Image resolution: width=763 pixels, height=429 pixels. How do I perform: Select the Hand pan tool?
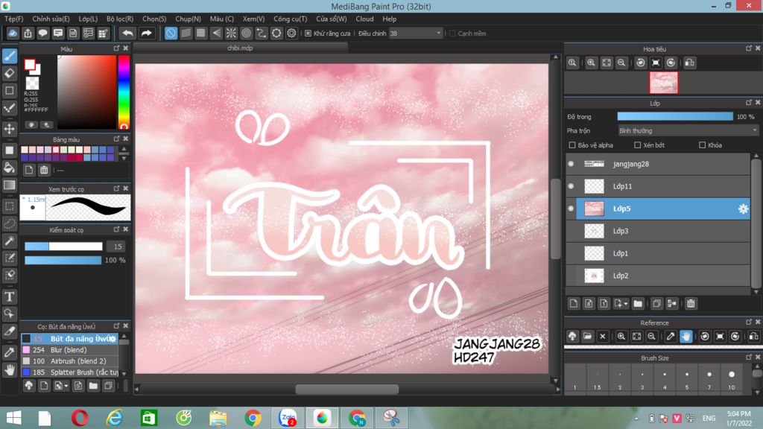point(9,370)
